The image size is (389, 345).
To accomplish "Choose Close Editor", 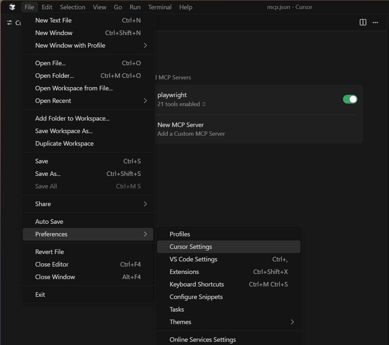I will (88, 264).
